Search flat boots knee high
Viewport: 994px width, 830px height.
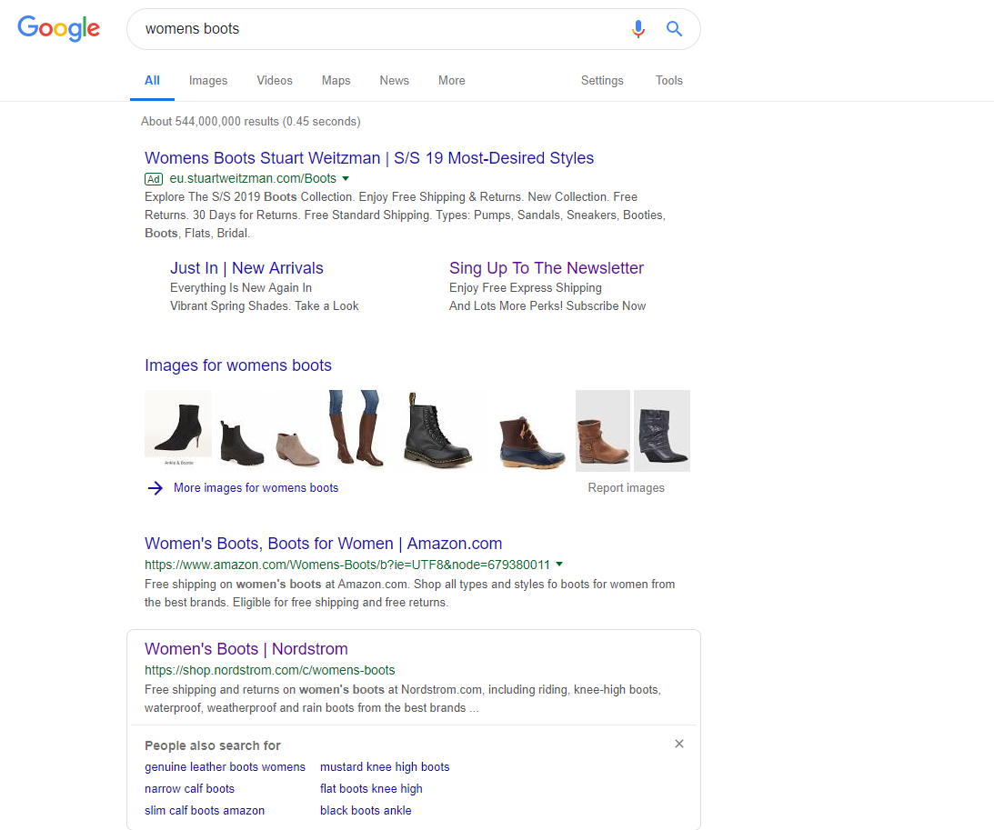(x=371, y=789)
